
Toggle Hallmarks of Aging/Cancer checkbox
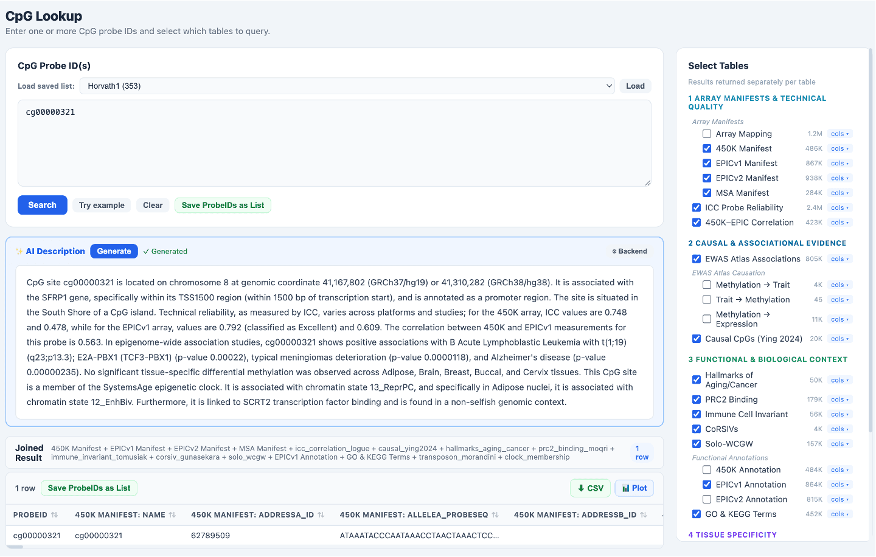tap(697, 380)
